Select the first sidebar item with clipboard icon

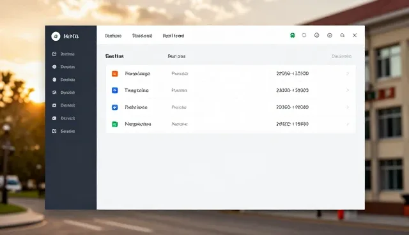[x=64, y=54]
